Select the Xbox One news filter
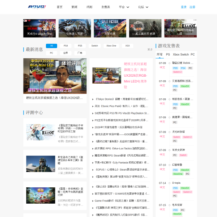Image resolution: width=217 pixels, height=217 pixels. [x=111, y=46]
